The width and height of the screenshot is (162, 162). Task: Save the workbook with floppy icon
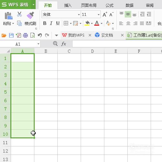11,35
